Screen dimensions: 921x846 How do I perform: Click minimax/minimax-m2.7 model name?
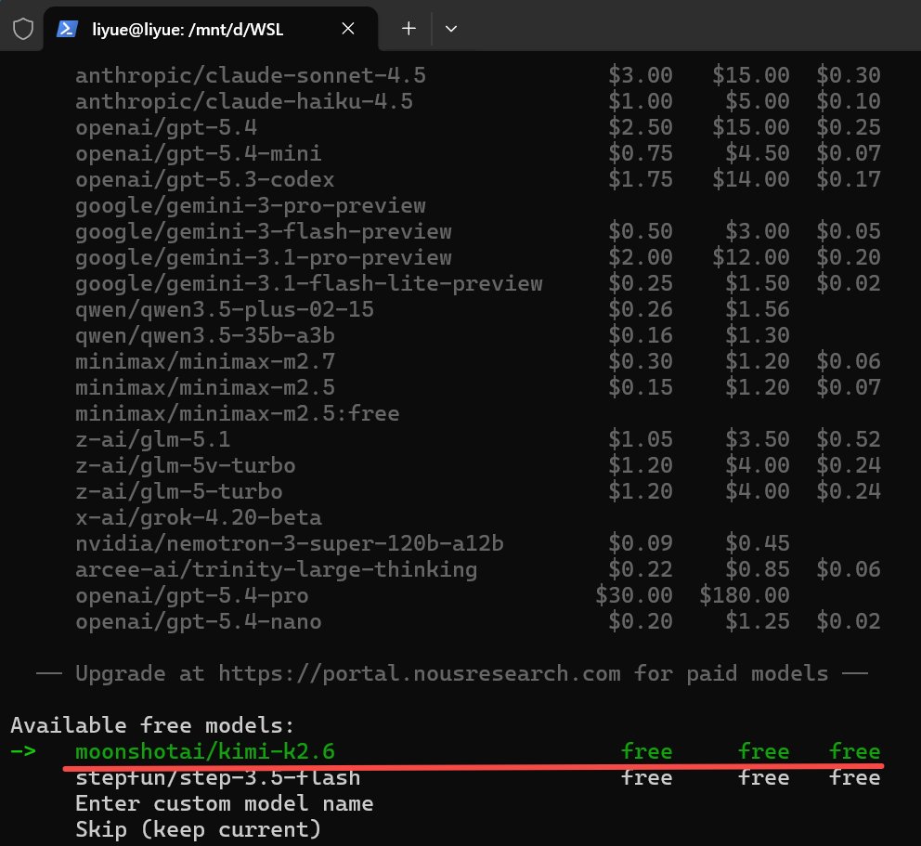[205, 361]
